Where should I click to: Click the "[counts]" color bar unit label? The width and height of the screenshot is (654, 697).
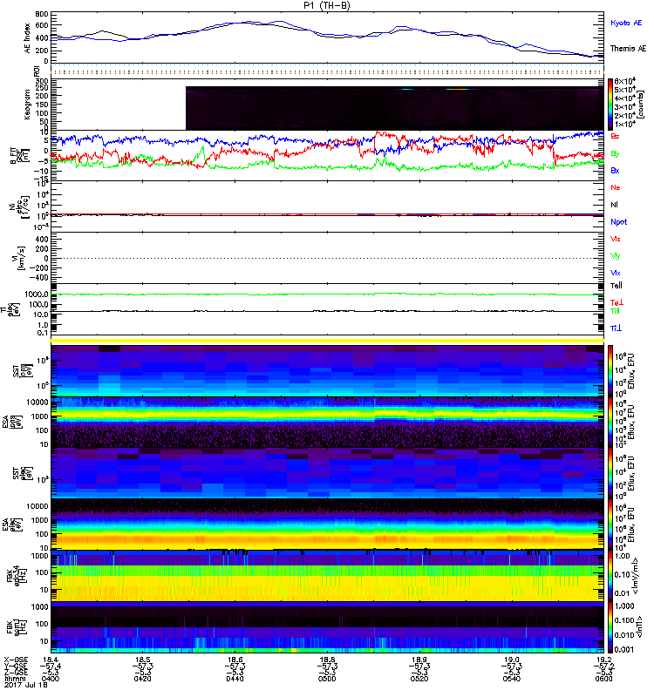click(643, 105)
